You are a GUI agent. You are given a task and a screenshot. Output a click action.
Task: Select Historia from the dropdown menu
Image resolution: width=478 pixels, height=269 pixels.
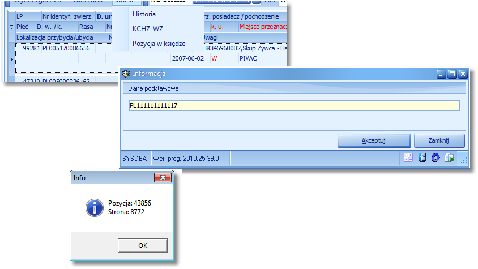pos(144,14)
